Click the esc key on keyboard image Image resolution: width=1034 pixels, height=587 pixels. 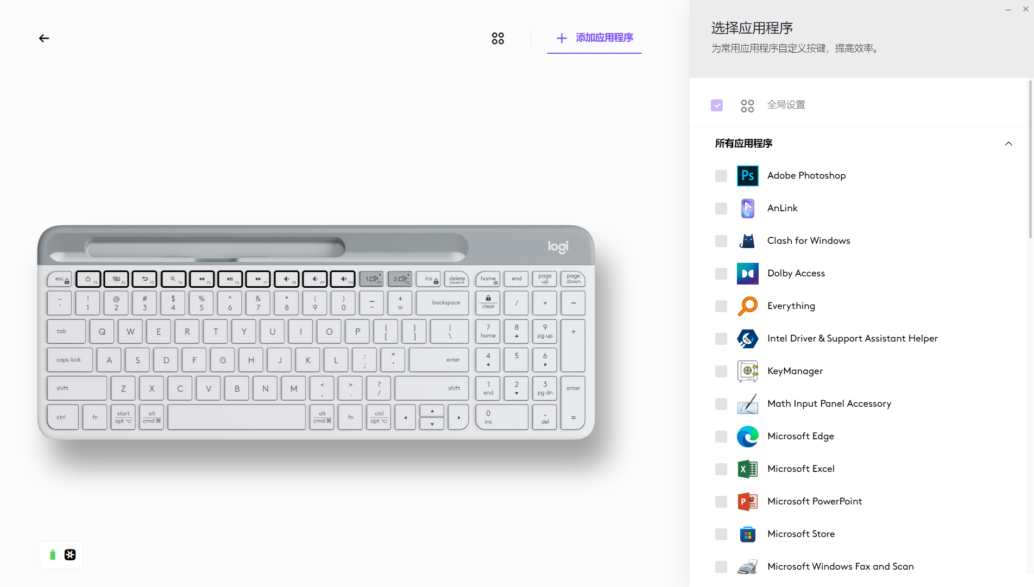click(60, 279)
